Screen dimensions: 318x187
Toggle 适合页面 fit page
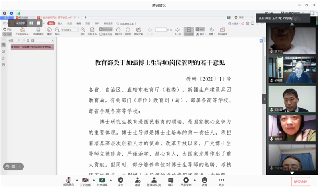(x=106, y=34)
